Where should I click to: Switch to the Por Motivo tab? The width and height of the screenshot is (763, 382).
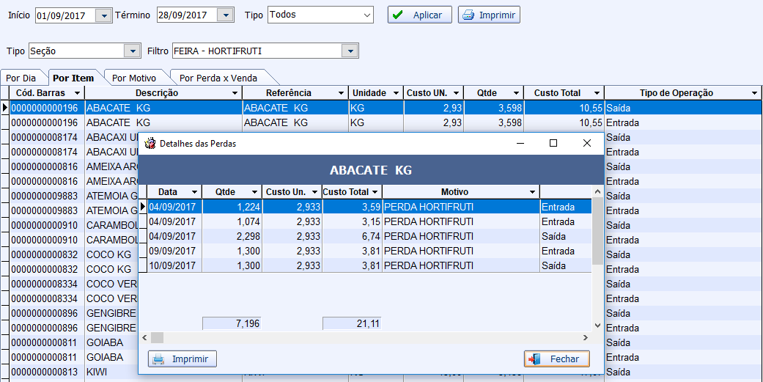tap(134, 78)
